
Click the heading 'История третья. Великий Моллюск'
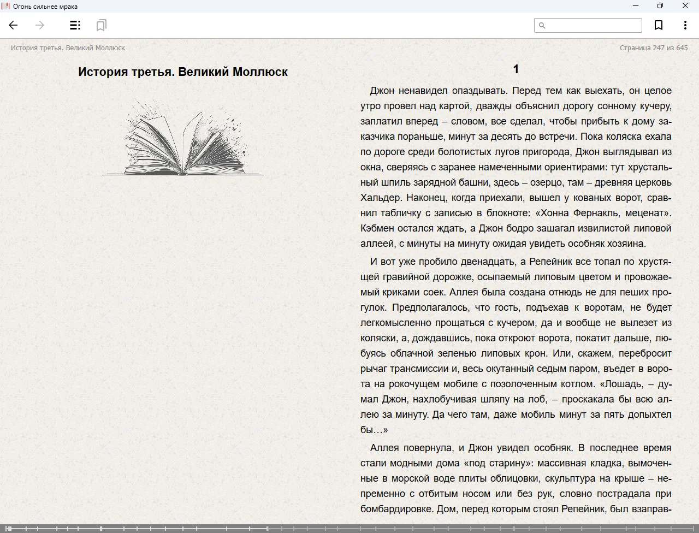183,72
